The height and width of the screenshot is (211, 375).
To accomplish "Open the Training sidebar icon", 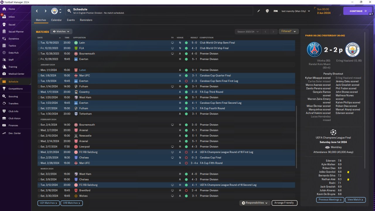I will point(4,67).
